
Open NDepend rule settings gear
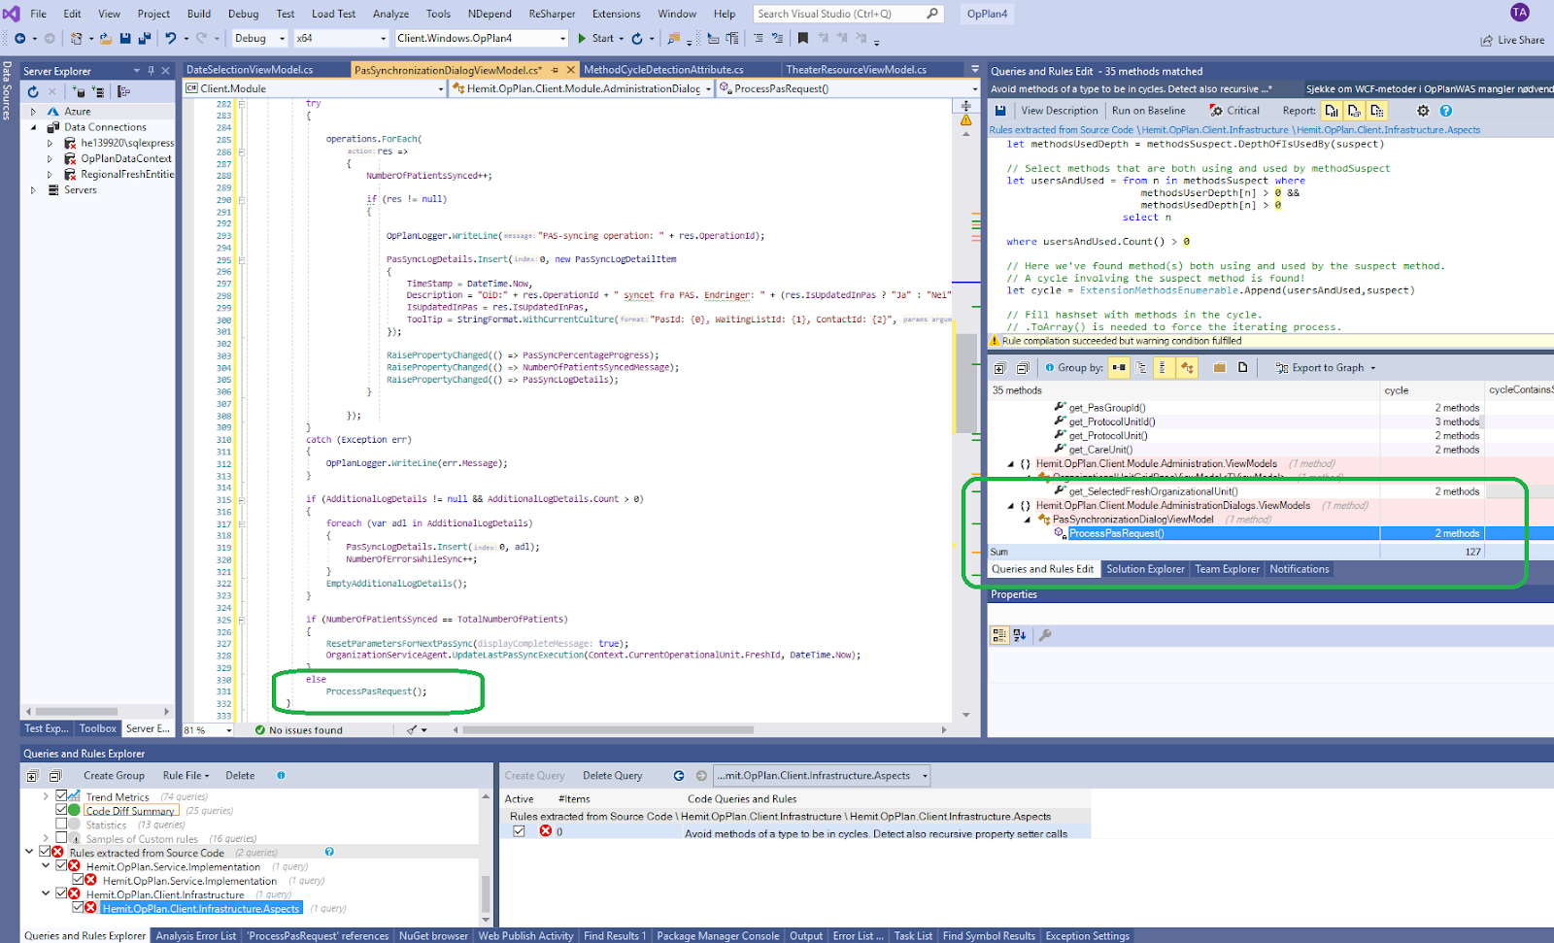1421,110
